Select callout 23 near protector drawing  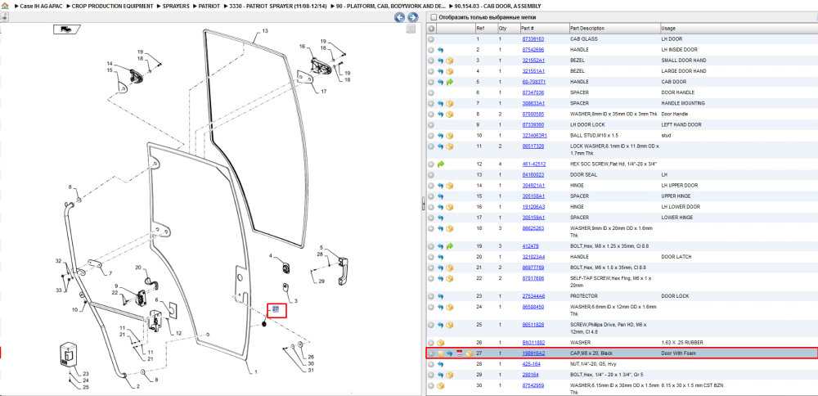coord(86,374)
